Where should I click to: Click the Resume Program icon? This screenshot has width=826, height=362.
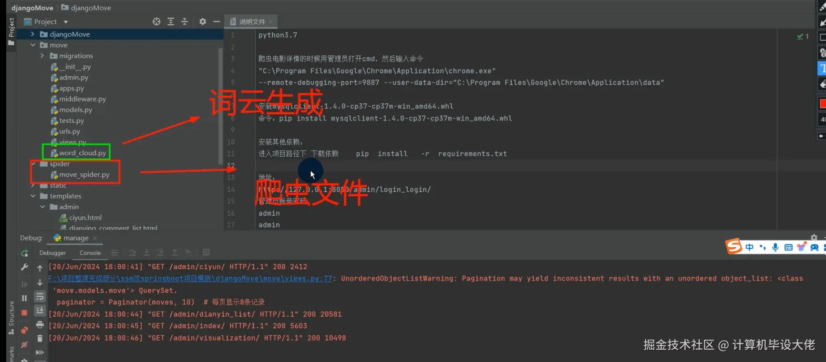pyautogui.click(x=24, y=284)
